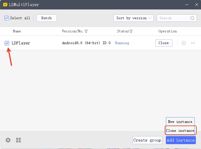Toggle the Select all checkbox
This screenshot has width=201, height=149.
coord(7,18)
